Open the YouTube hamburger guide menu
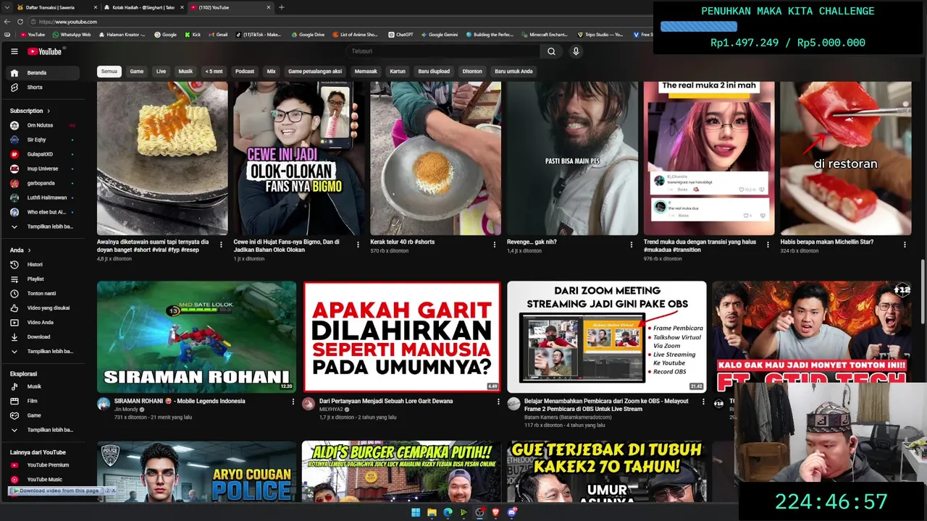927x521 pixels. coord(14,51)
